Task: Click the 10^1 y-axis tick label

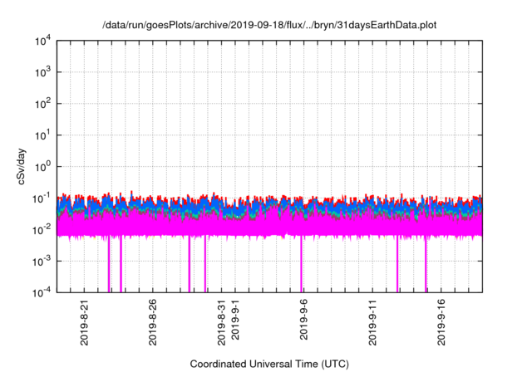Action: click(x=43, y=135)
